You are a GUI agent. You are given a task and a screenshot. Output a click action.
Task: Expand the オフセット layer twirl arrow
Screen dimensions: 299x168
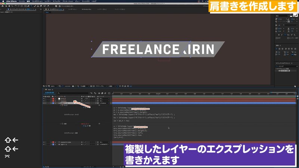51,99
